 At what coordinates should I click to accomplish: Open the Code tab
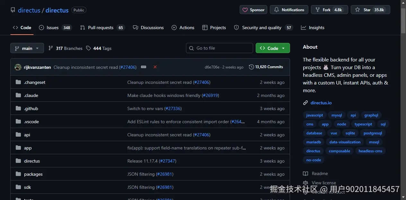click(x=22, y=28)
